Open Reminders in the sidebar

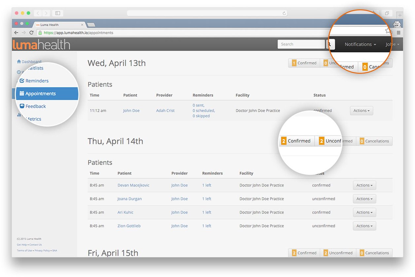[37, 80]
